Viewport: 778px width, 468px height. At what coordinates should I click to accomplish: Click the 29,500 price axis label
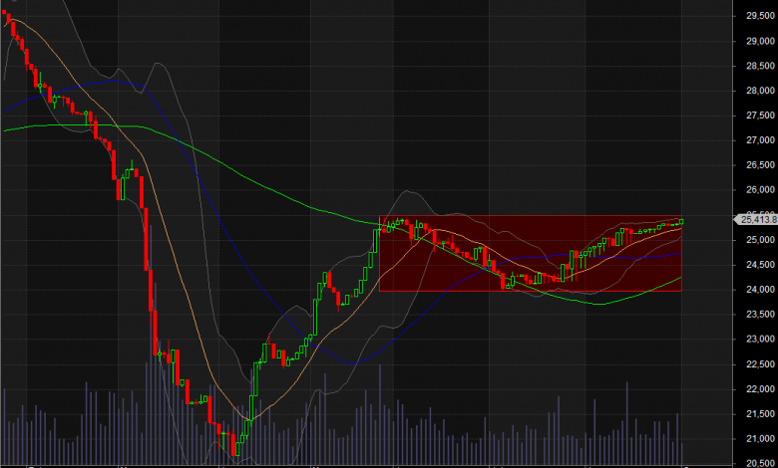pyautogui.click(x=759, y=16)
